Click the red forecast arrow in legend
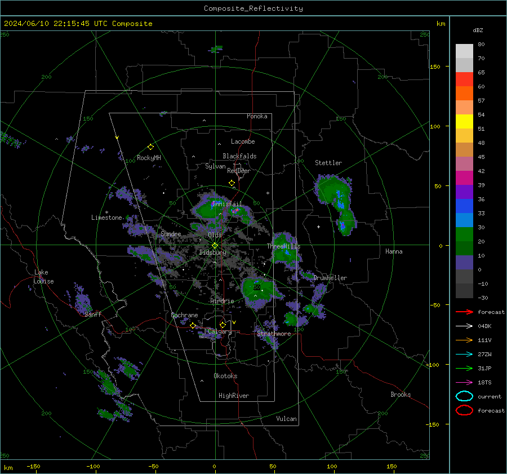The height and width of the screenshot is (474, 507). click(x=464, y=312)
